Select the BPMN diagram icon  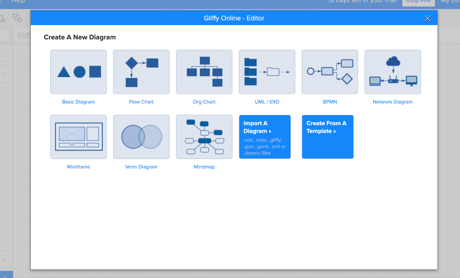click(x=330, y=72)
